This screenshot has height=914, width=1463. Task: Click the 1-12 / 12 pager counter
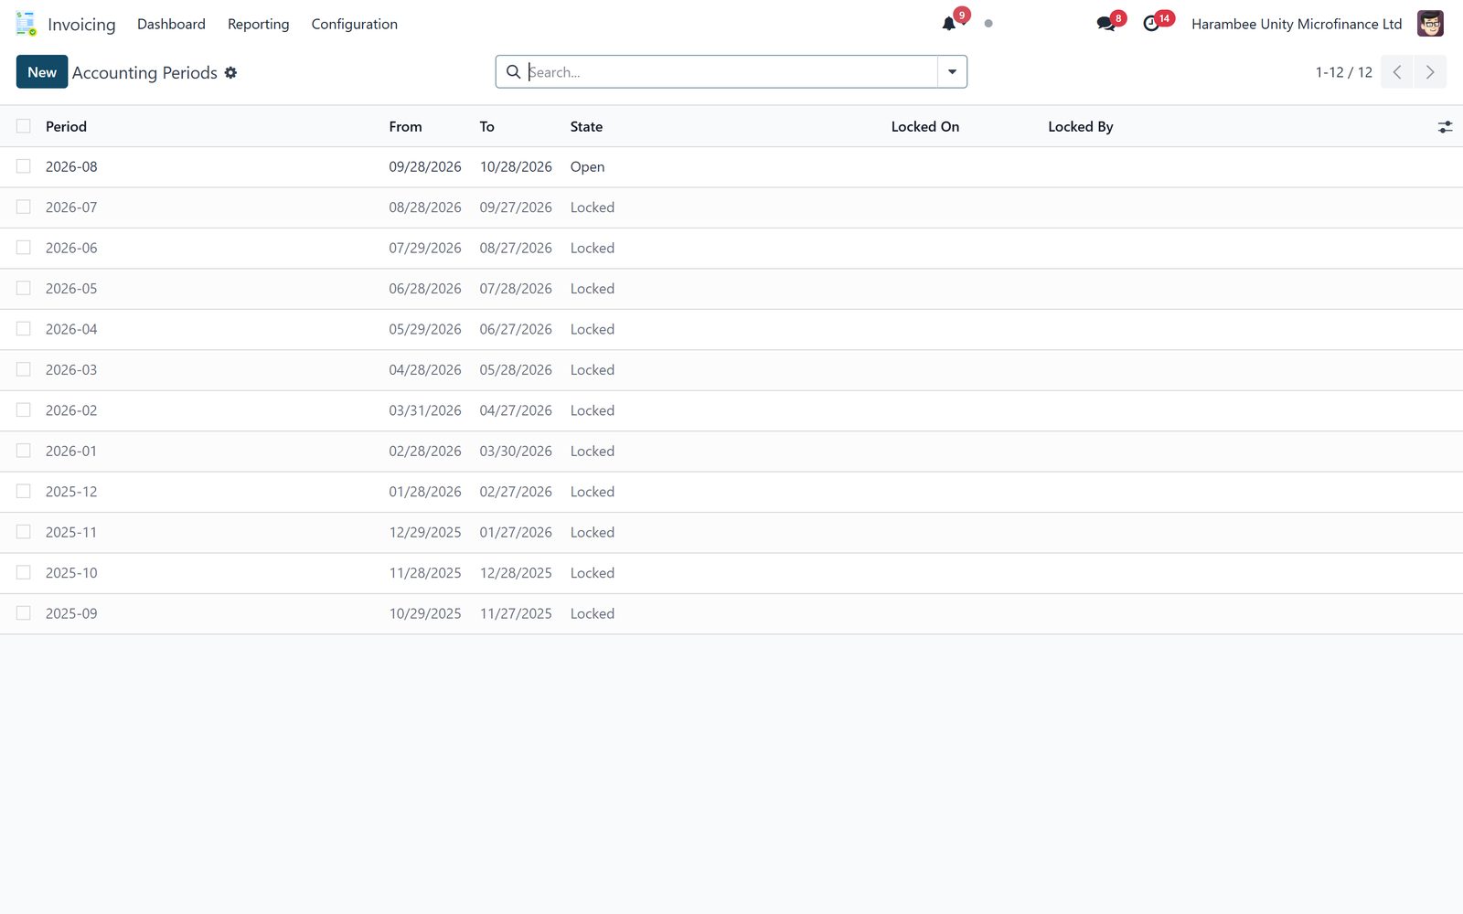1344,72
